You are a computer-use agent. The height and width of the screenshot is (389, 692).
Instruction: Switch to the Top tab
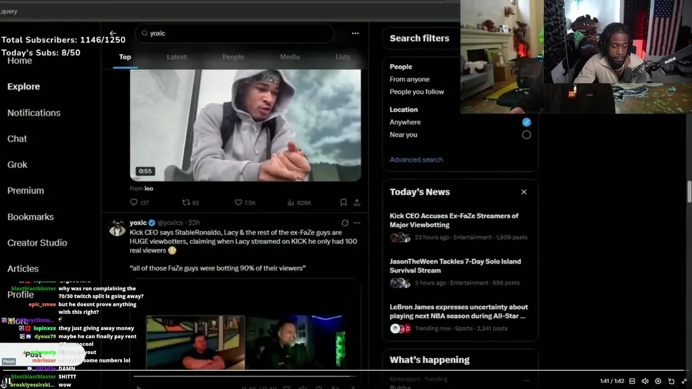[125, 57]
